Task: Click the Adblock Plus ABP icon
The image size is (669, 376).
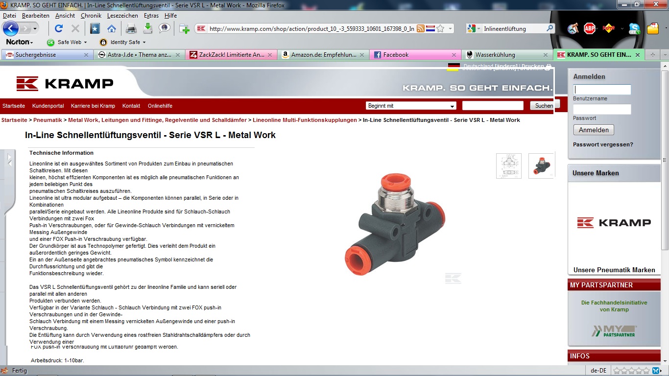Action: coord(590,28)
